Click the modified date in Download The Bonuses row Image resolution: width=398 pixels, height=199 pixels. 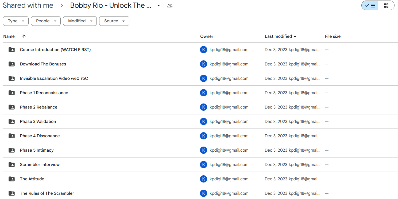pyautogui.click(x=276, y=64)
